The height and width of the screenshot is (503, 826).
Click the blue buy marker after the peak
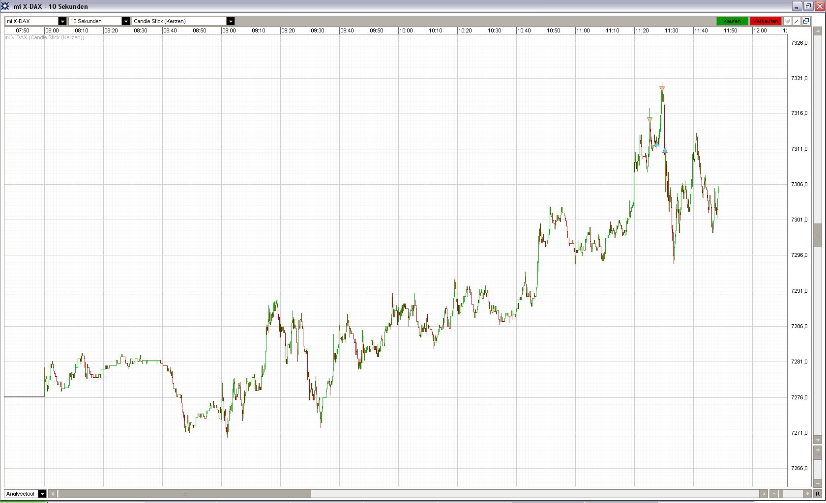(665, 150)
